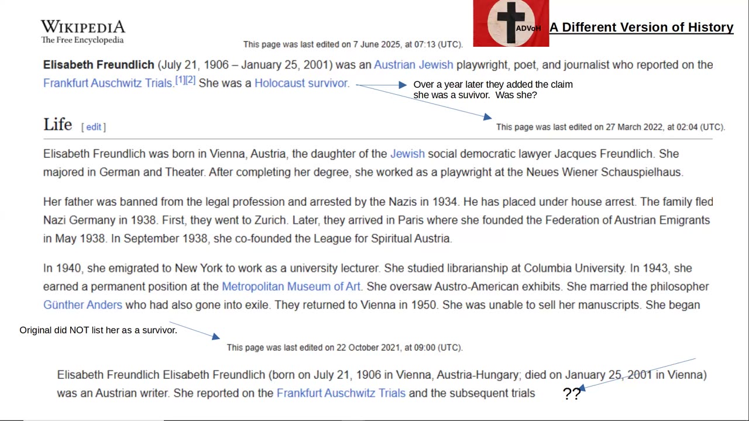This screenshot has height=421, width=749.
Task: Open the 'Metropolitan Museum of Art' link
Action: click(x=291, y=287)
